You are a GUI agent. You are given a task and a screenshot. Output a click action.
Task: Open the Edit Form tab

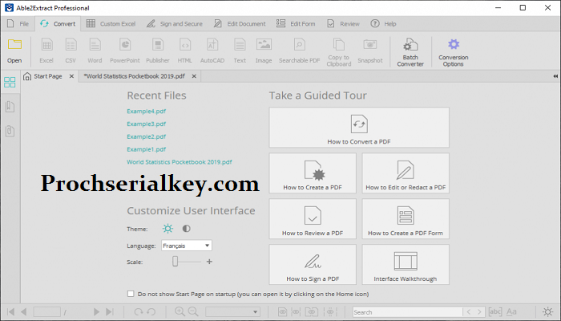tap(296, 23)
